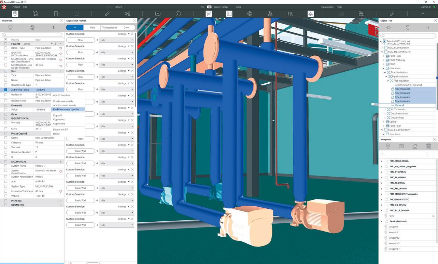
Task: Click the reset arrow icon in Object Tree
Action: coord(408,28)
